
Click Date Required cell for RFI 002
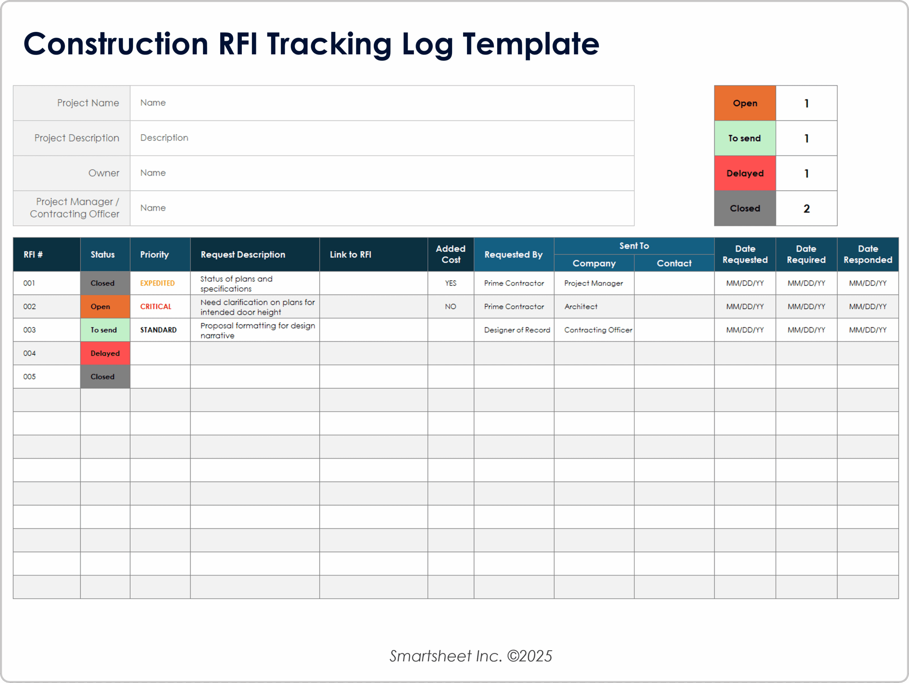(x=806, y=307)
